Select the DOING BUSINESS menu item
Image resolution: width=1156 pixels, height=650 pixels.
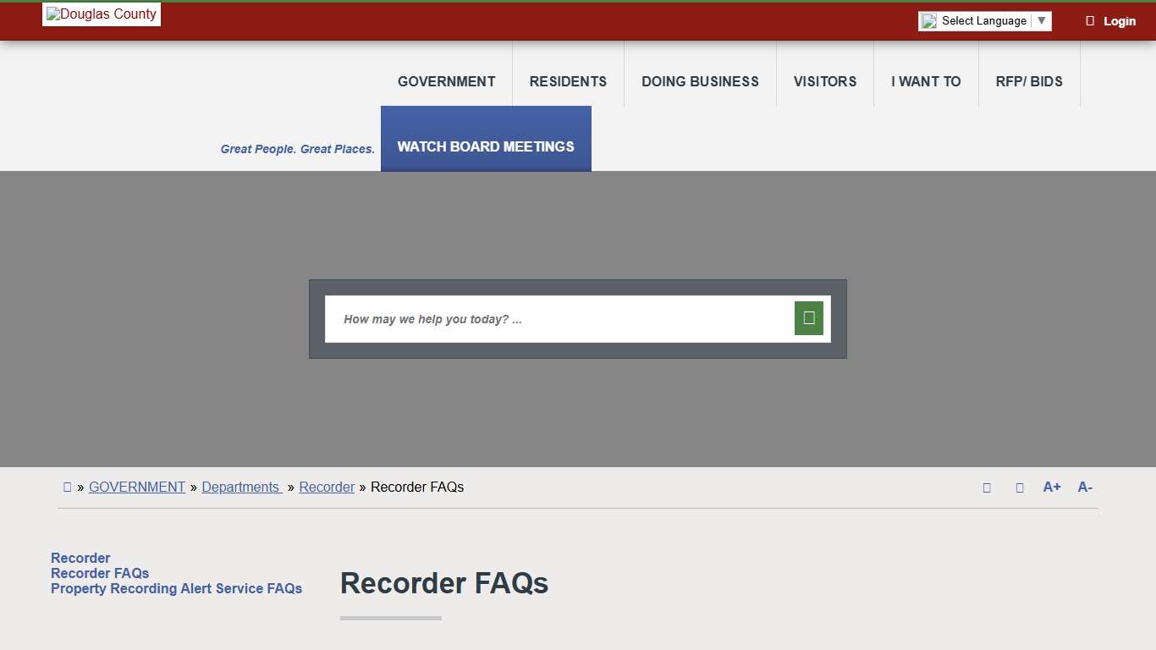coord(700,81)
